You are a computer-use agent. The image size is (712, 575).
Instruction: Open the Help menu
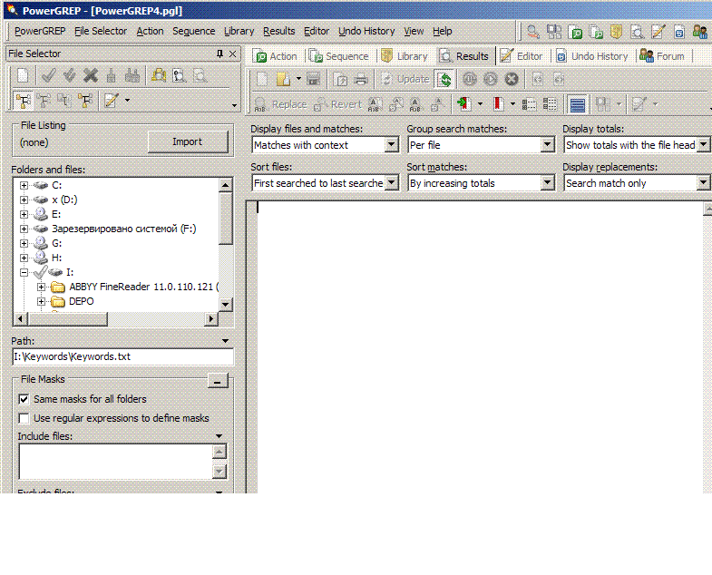[x=442, y=32]
